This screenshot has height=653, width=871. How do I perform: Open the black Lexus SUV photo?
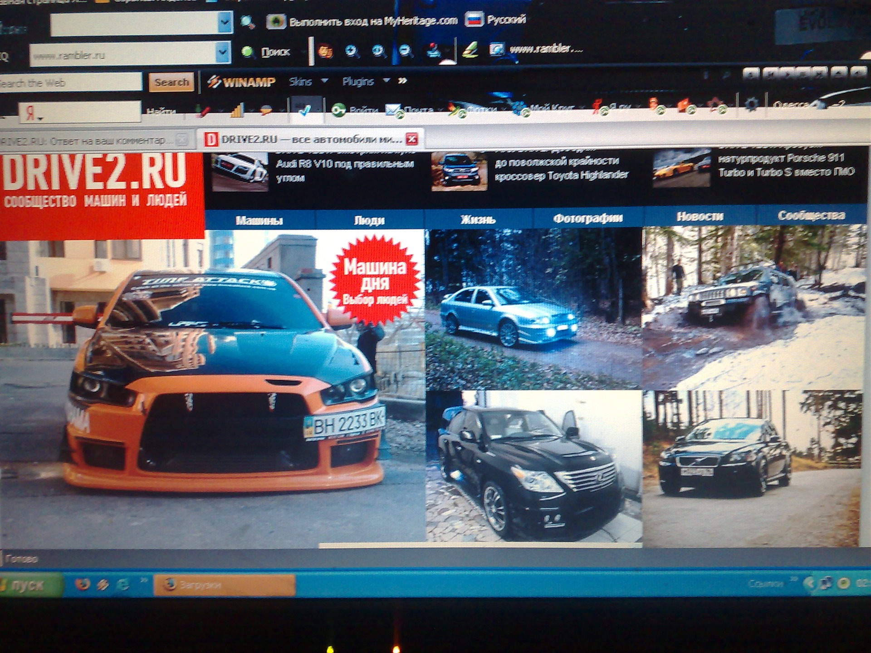coord(534,467)
